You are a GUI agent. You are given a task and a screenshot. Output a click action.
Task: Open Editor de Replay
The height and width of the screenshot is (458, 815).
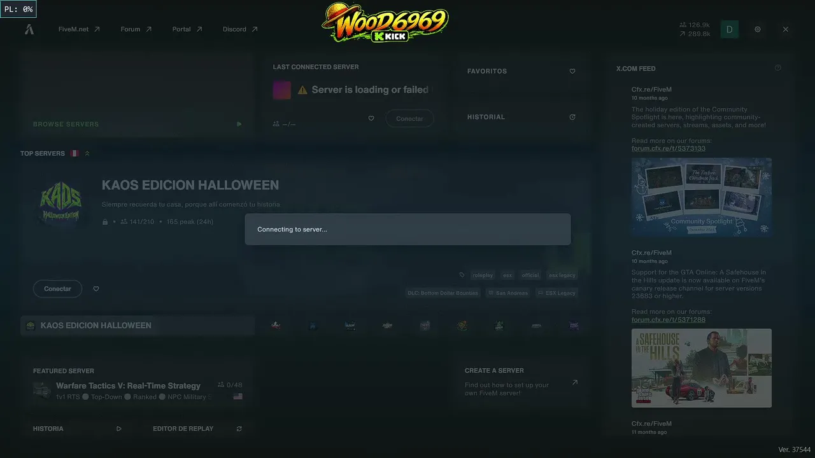tap(183, 429)
